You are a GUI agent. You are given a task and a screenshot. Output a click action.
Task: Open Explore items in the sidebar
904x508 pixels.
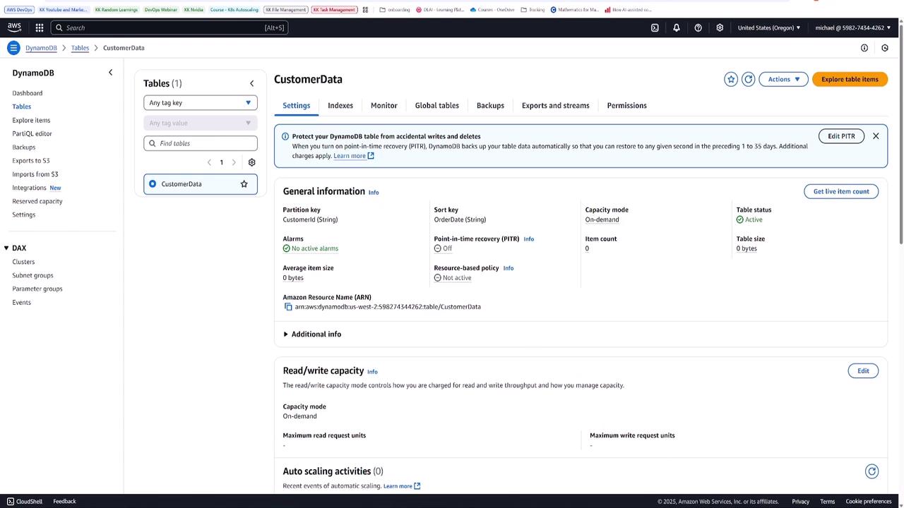(x=31, y=121)
